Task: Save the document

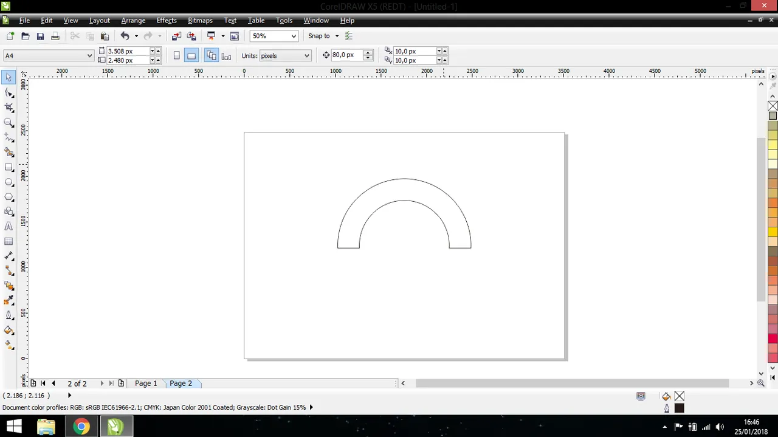Action: coord(40,36)
